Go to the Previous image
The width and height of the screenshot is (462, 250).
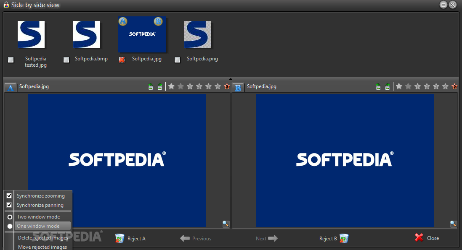[196, 238]
